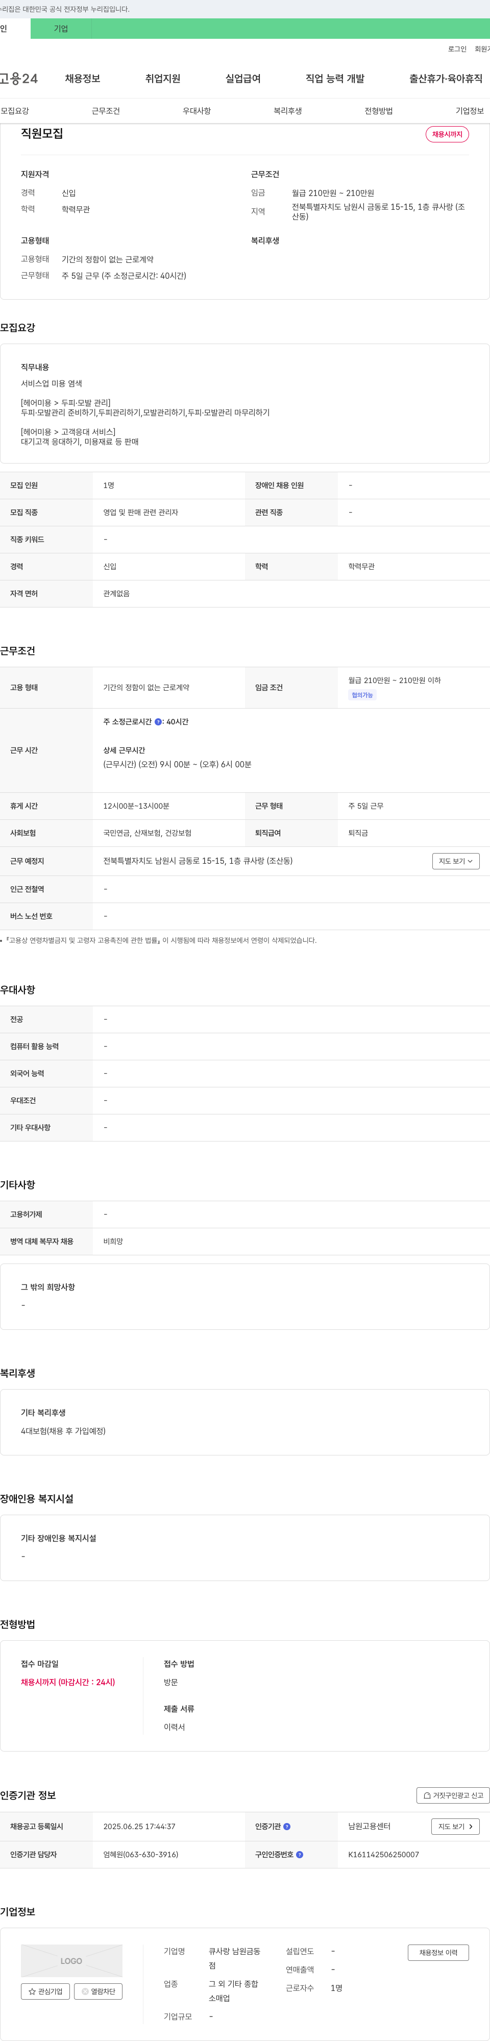
Task: Switch to the 기업 tab
Action: coord(61,29)
